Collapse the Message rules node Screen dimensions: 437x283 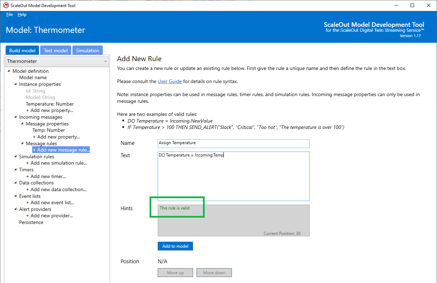pos(22,143)
